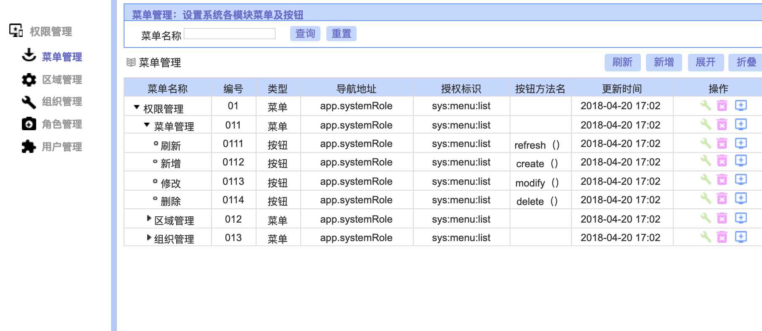Add a child under row 0113

[x=741, y=180]
